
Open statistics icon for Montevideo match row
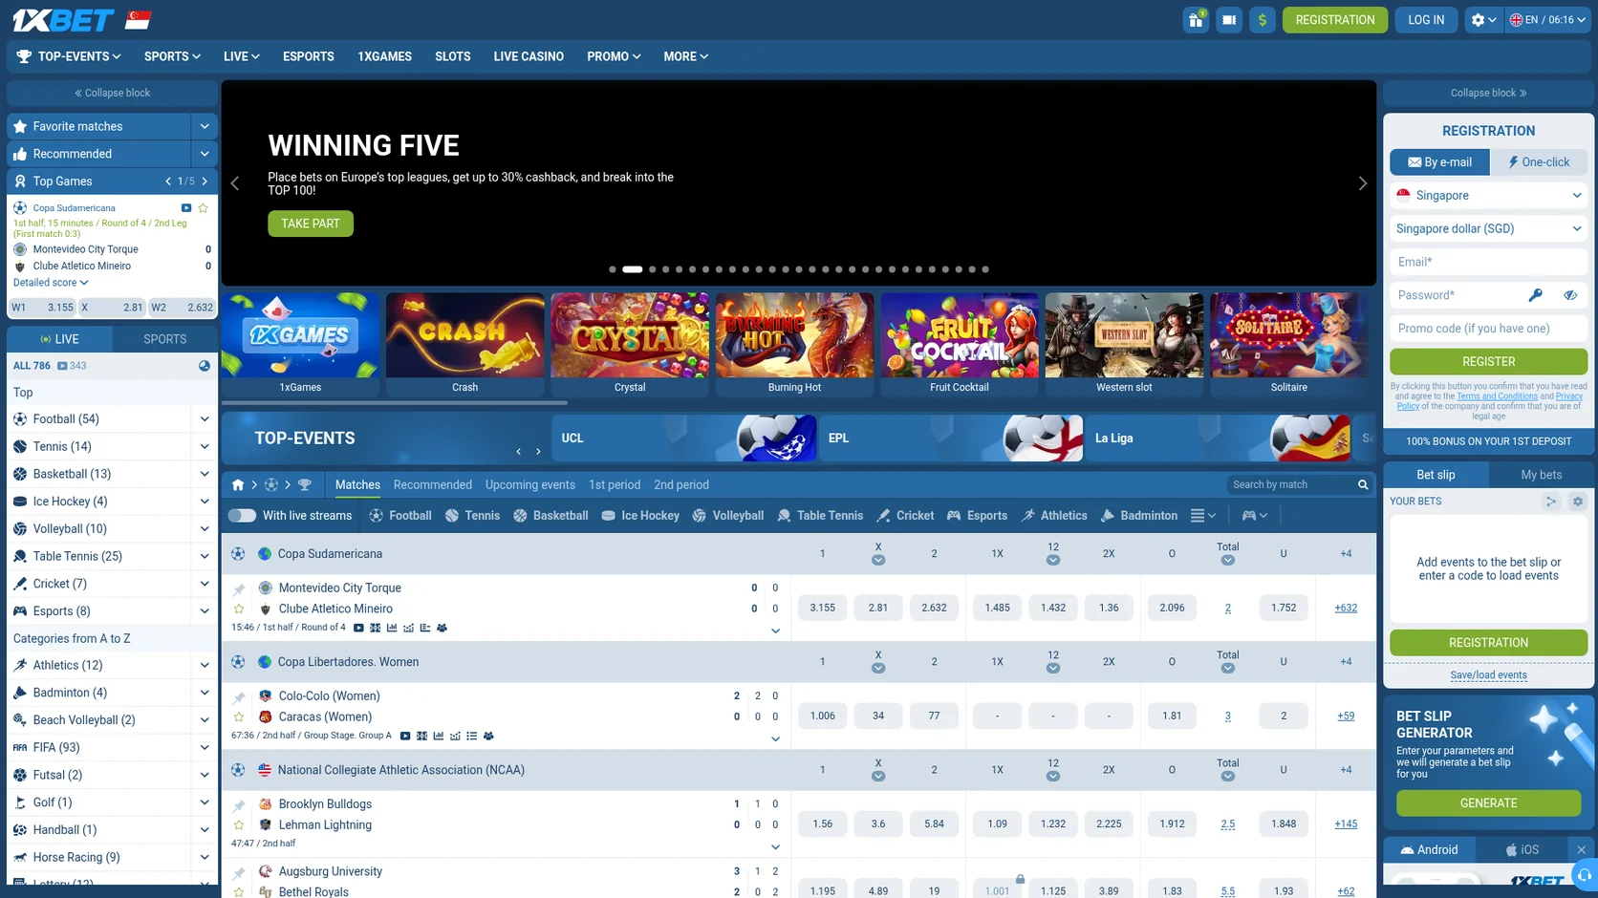click(x=392, y=628)
